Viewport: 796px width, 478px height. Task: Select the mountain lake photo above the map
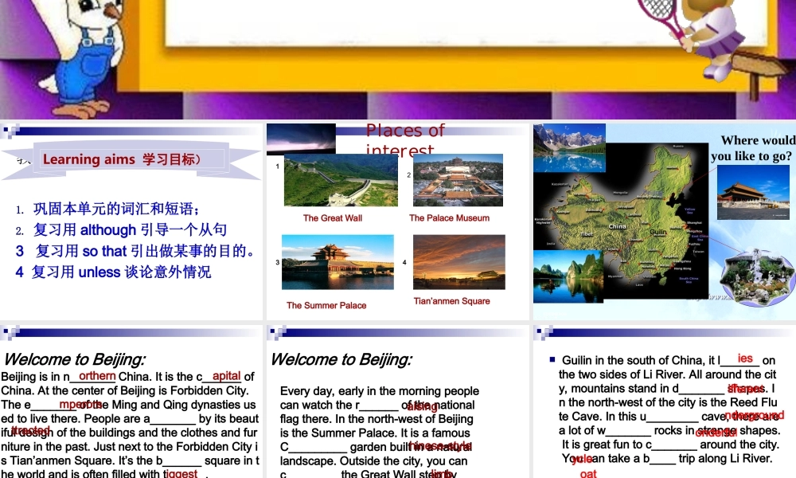click(570, 148)
